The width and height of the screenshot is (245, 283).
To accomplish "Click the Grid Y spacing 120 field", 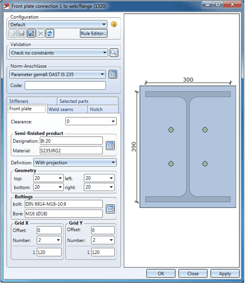I will point(103,252).
